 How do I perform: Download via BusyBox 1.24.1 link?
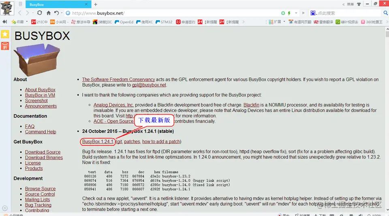point(98,141)
